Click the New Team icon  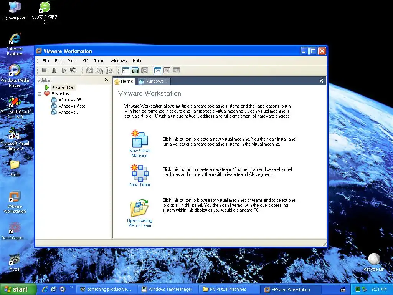[x=140, y=172]
